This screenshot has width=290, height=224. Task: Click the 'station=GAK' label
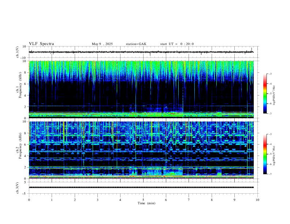point(136,44)
